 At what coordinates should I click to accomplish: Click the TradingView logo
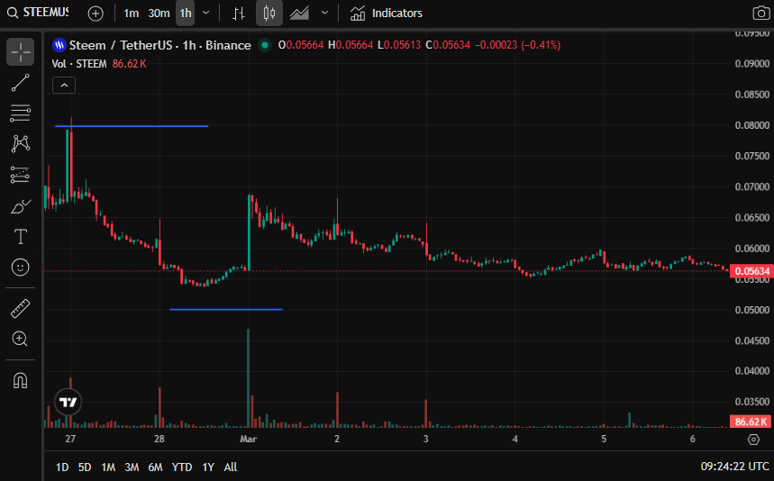68,403
